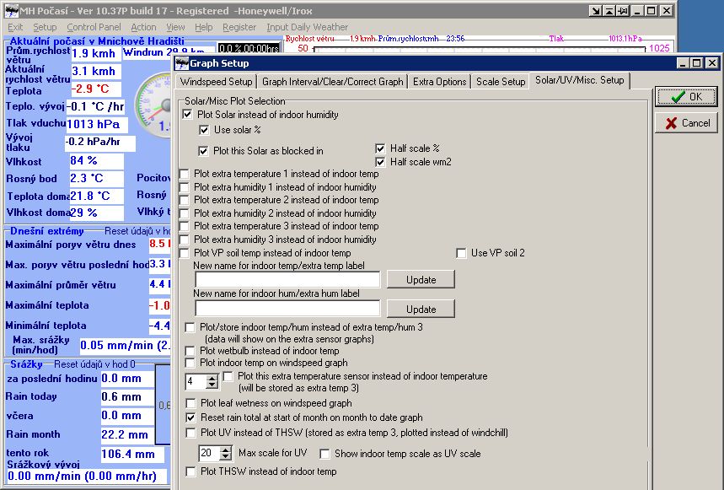Decrease the Max scale for UV spinner
Viewport: 724px width, 490px height.
(x=225, y=457)
